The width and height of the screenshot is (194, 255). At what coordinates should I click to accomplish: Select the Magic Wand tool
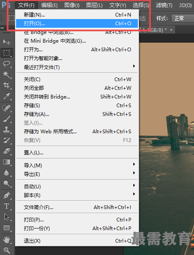pos(7,75)
